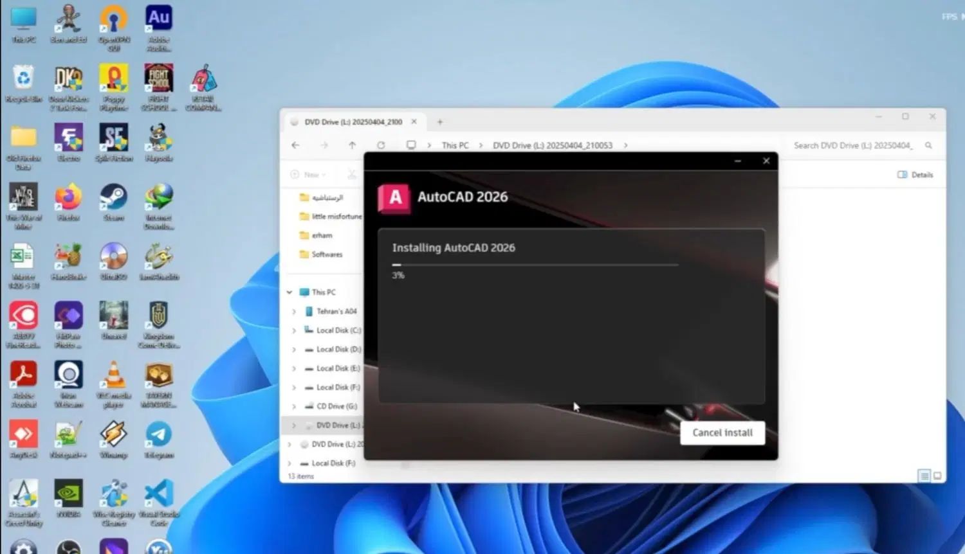Viewport: 965px width, 554px height.
Task: Close the AutoCAD installer dialog
Action: coord(766,161)
